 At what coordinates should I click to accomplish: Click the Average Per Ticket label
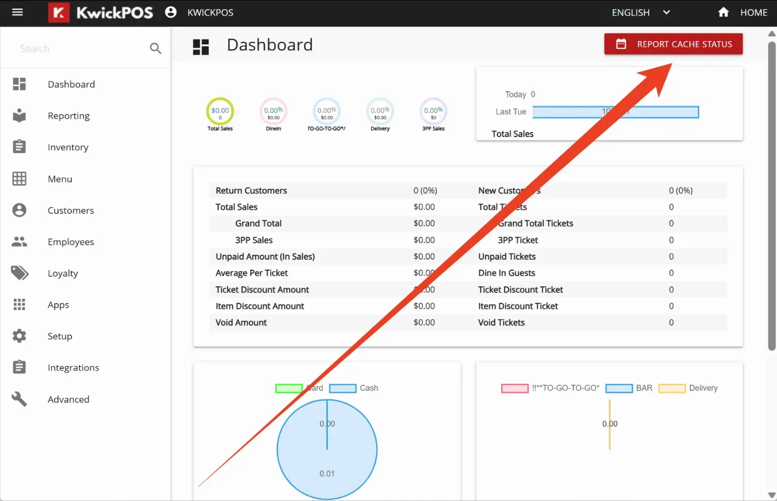(251, 273)
